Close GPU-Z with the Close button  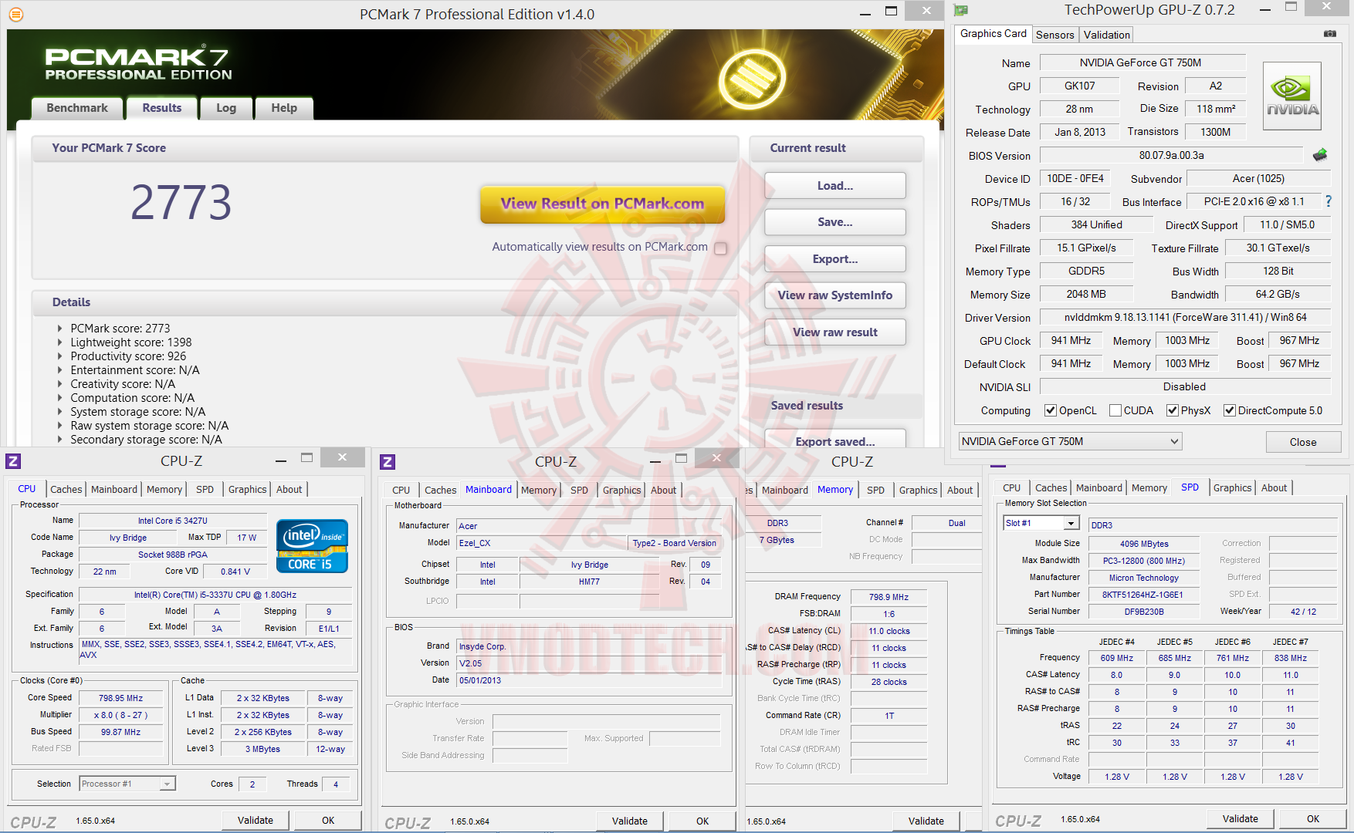(x=1303, y=442)
